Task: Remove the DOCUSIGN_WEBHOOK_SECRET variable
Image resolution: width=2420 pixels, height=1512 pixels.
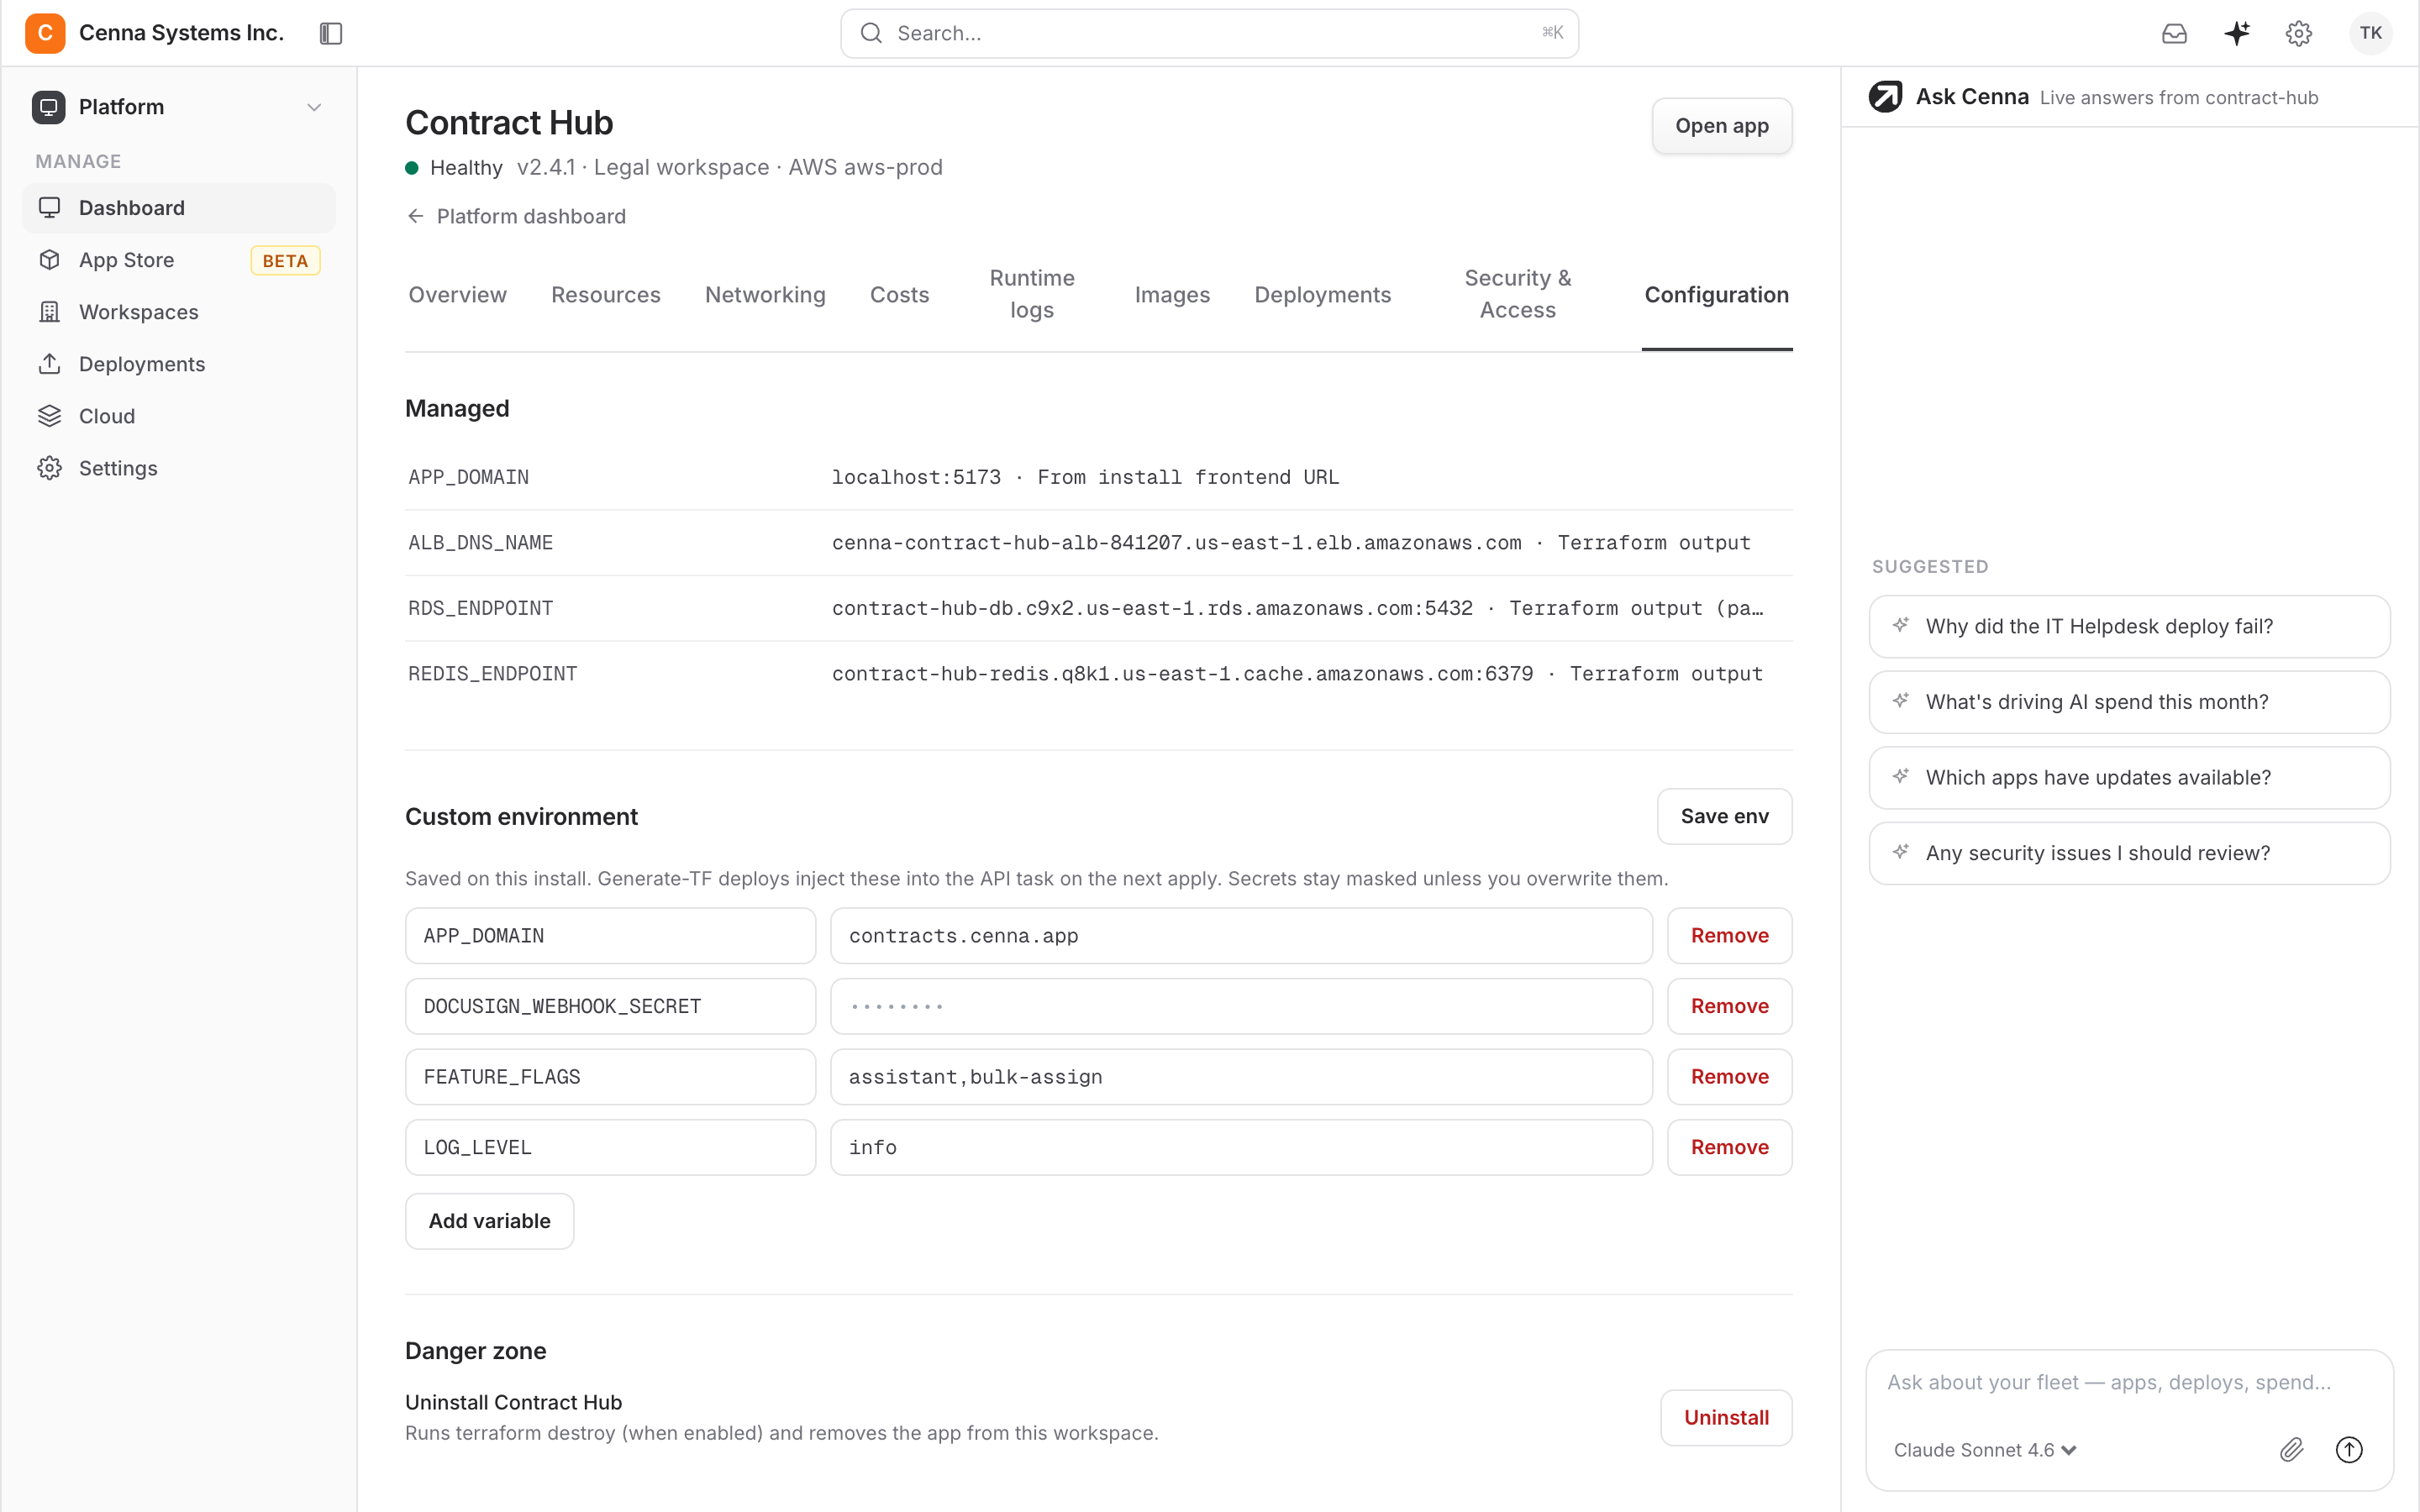Action: pos(1729,1006)
